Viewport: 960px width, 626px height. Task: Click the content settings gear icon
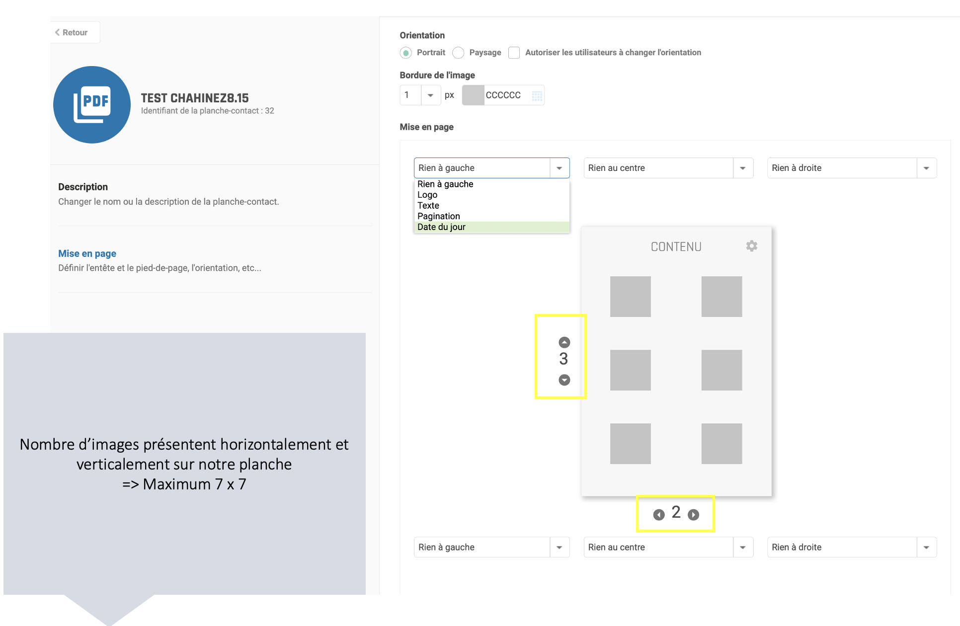[751, 246]
